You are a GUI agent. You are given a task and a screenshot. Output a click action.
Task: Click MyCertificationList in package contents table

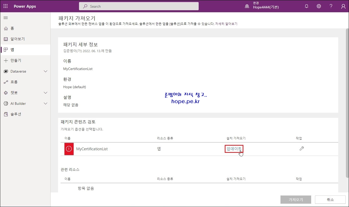92,149
